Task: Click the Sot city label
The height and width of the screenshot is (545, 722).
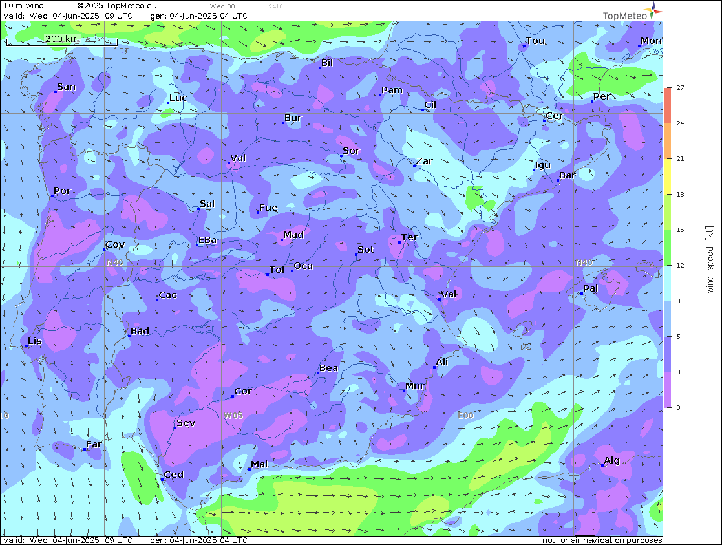Action: click(x=366, y=250)
